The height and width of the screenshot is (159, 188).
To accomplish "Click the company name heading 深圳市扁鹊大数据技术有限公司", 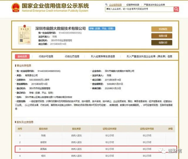I will tap(61, 28).
